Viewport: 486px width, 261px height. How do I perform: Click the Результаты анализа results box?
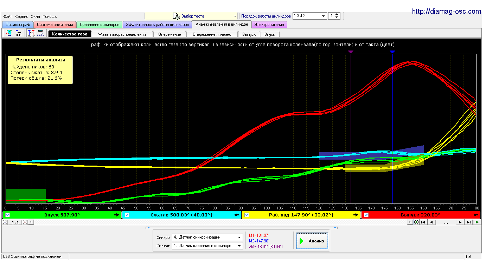(40, 70)
